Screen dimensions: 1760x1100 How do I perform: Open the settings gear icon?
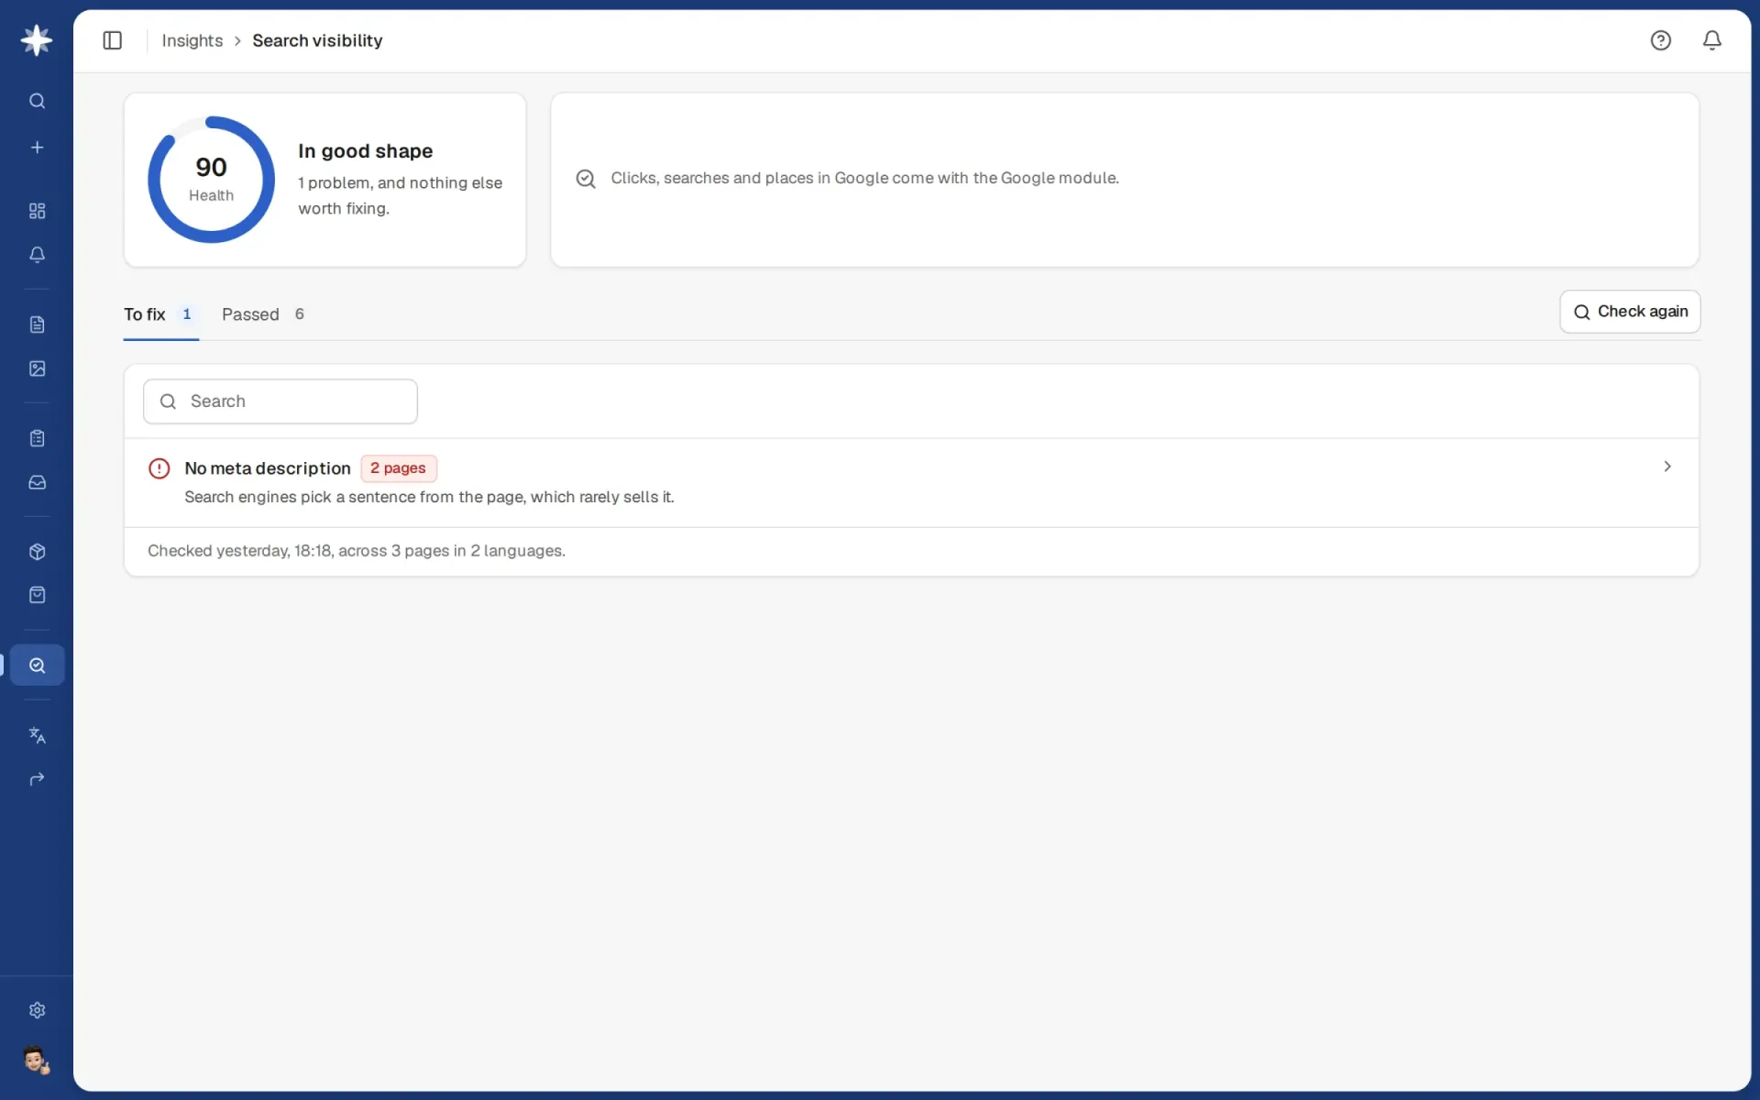[37, 1010]
